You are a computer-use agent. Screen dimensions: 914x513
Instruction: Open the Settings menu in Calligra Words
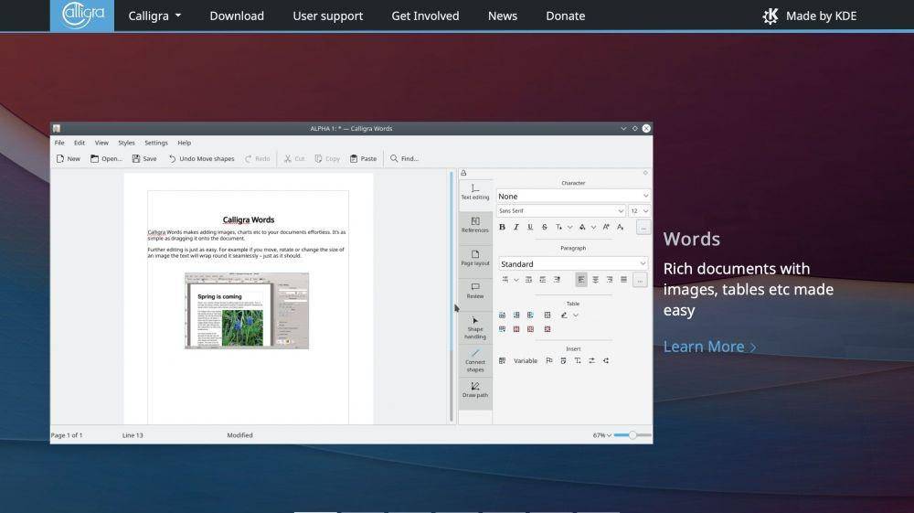tap(156, 143)
